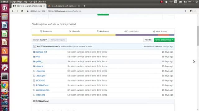Open the Terminal launcher

click(5, 76)
